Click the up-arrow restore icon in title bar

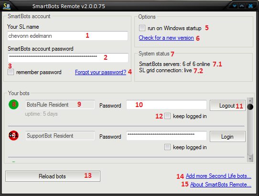(x=242, y=6)
